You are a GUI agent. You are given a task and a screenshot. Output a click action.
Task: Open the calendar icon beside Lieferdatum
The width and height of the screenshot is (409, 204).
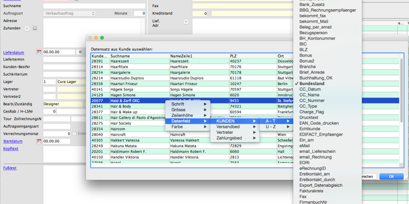click(39, 52)
